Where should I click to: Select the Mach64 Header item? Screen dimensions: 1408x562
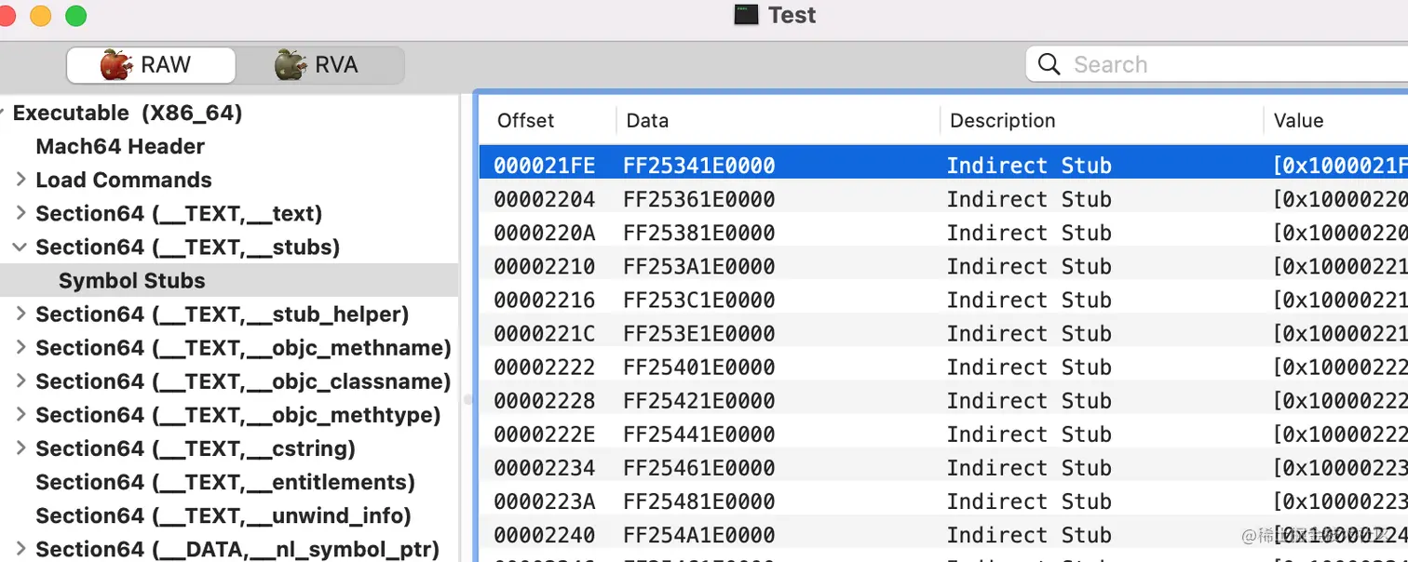click(120, 147)
